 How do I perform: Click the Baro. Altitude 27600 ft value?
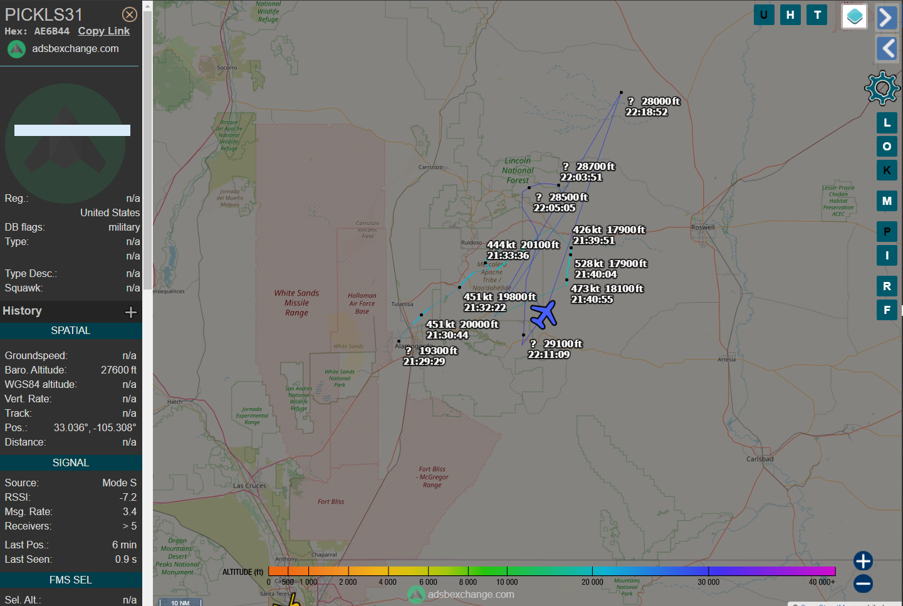point(118,370)
